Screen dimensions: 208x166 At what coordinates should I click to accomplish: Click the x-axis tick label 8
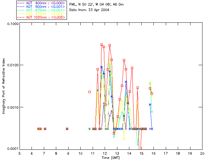(x=56, y=153)
